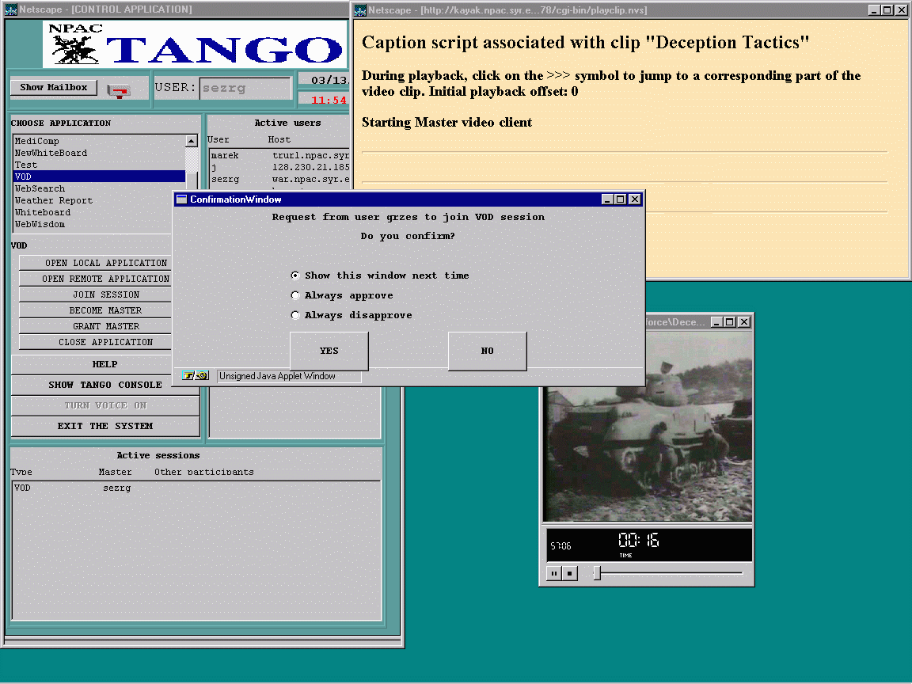Screen dimensions: 912x684
Task: Select the VOD session row in Active sessions
Action: (x=196, y=488)
